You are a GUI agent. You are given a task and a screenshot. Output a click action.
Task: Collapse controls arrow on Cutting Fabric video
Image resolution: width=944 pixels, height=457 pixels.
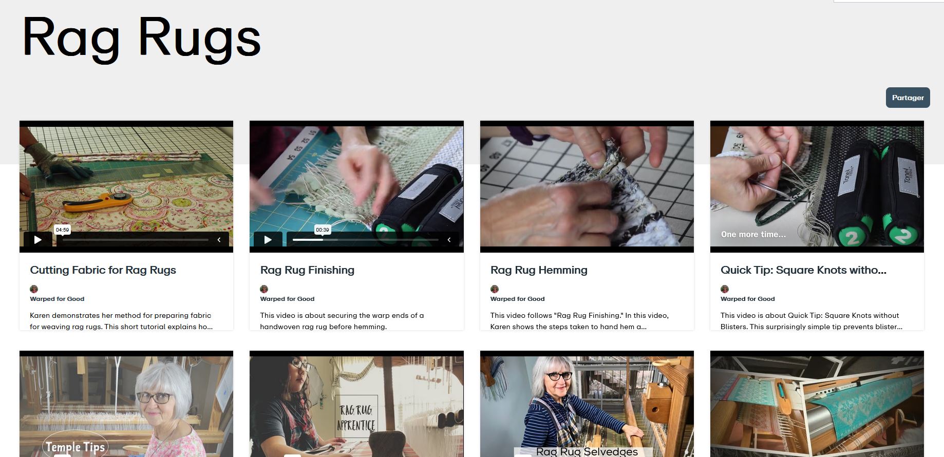pos(219,240)
